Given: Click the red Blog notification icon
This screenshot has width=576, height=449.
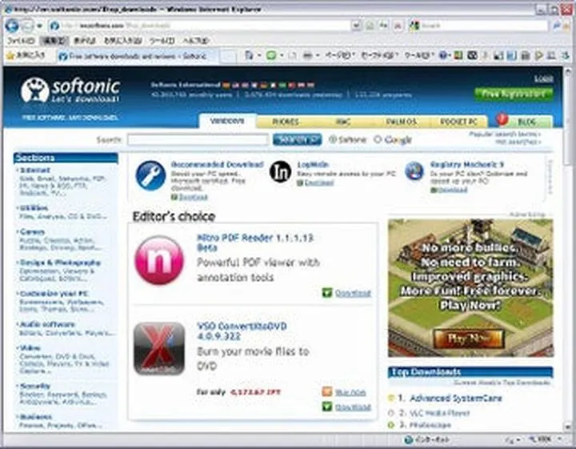Looking at the screenshot, I should (502, 119).
